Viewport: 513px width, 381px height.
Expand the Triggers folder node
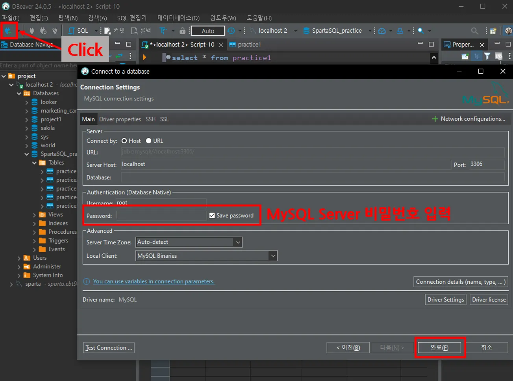(34, 241)
